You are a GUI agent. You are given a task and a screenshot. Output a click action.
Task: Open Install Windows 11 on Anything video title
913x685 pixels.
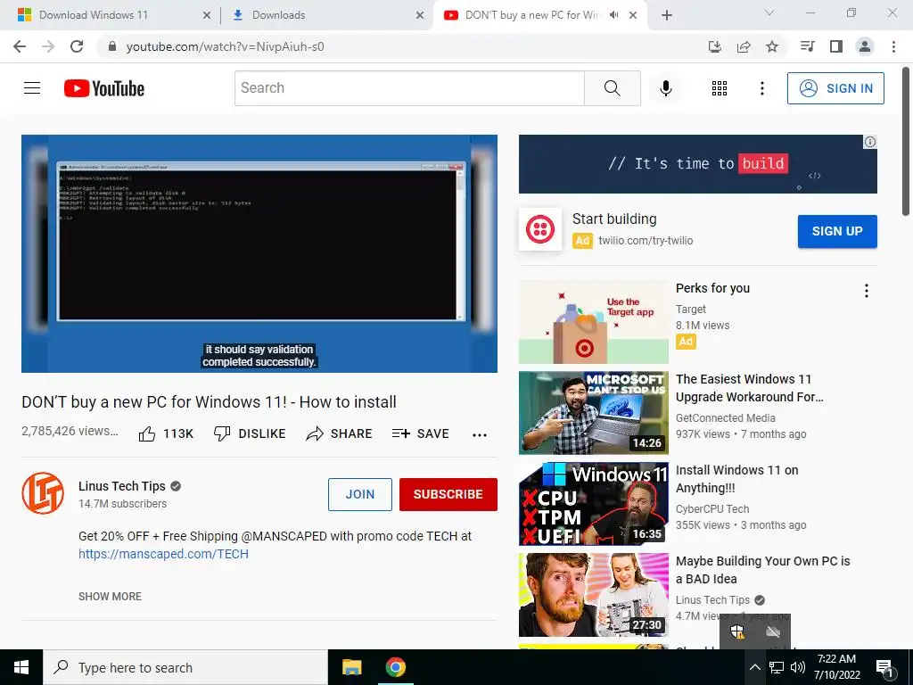[736, 479]
